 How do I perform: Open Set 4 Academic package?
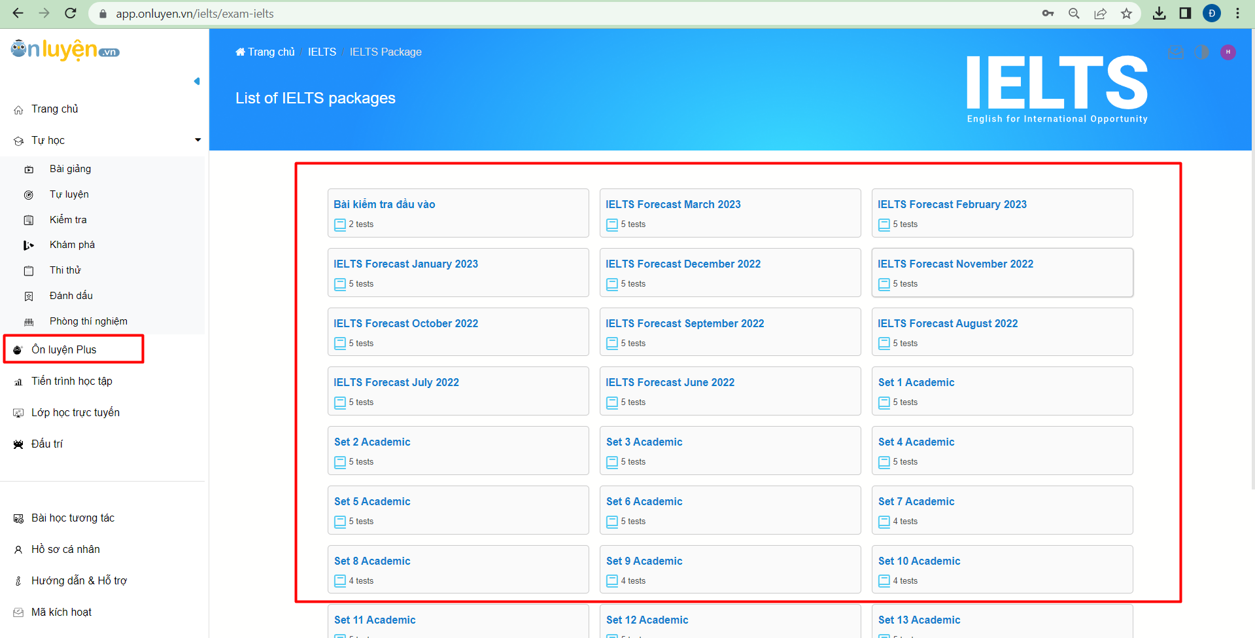pyautogui.click(x=1002, y=450)
